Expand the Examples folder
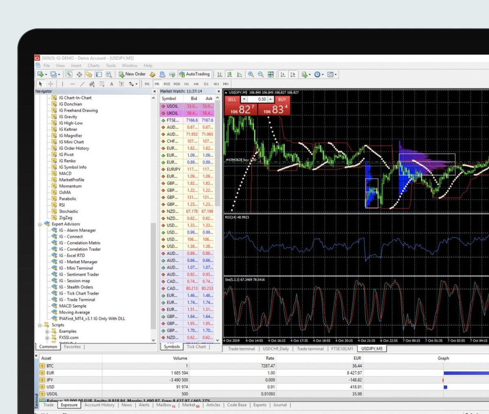This screenshot has width=489, height=414. click(x=47, y=331)
